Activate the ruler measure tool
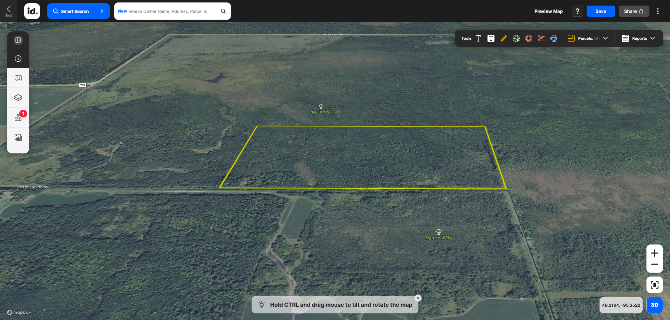The image size is (670, 320). pyautogui.click(x=503, y=38)
